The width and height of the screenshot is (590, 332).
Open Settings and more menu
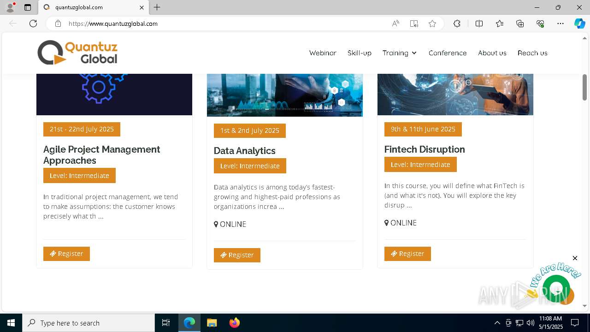point(560,24)
